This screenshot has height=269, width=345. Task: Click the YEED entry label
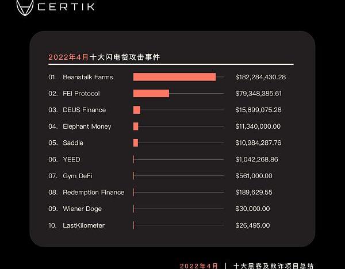click(71, 159)
